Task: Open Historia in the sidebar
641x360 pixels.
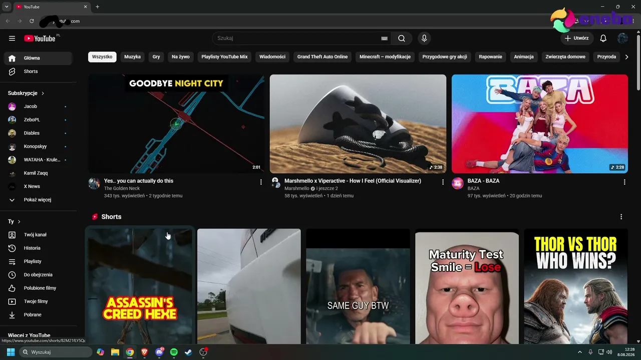Action: [38, 248]
